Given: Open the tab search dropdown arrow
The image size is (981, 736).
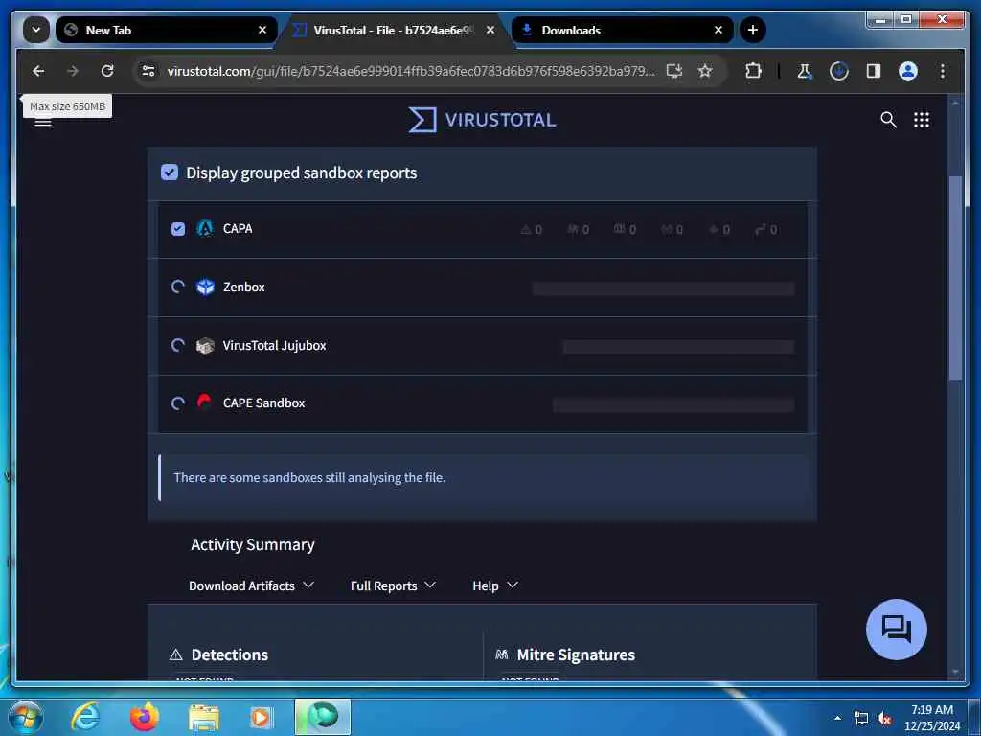Looking at the screenshot, I should point(36,30).
